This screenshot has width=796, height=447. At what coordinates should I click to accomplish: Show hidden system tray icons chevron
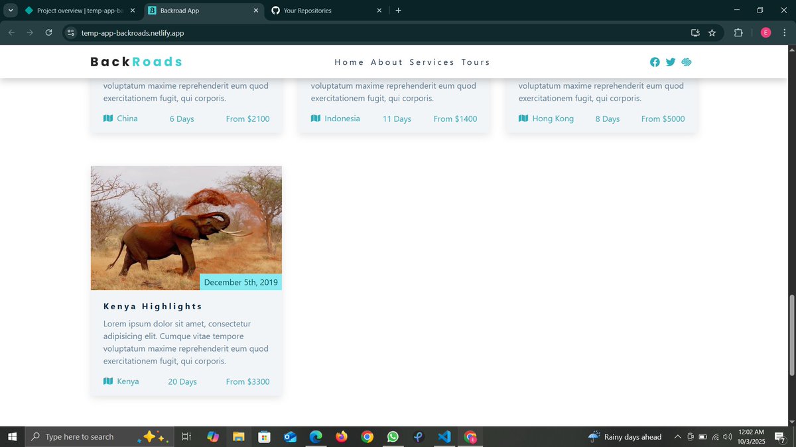677,436
